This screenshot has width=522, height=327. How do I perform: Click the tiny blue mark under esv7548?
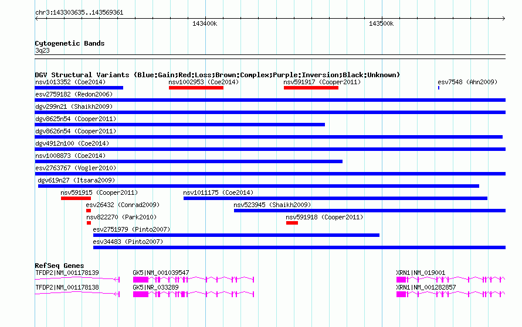[x=439, y=88]
